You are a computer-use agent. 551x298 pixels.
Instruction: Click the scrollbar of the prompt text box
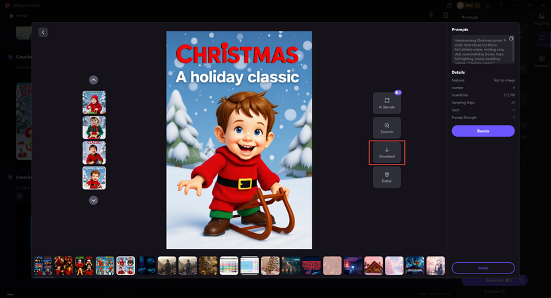513,51
